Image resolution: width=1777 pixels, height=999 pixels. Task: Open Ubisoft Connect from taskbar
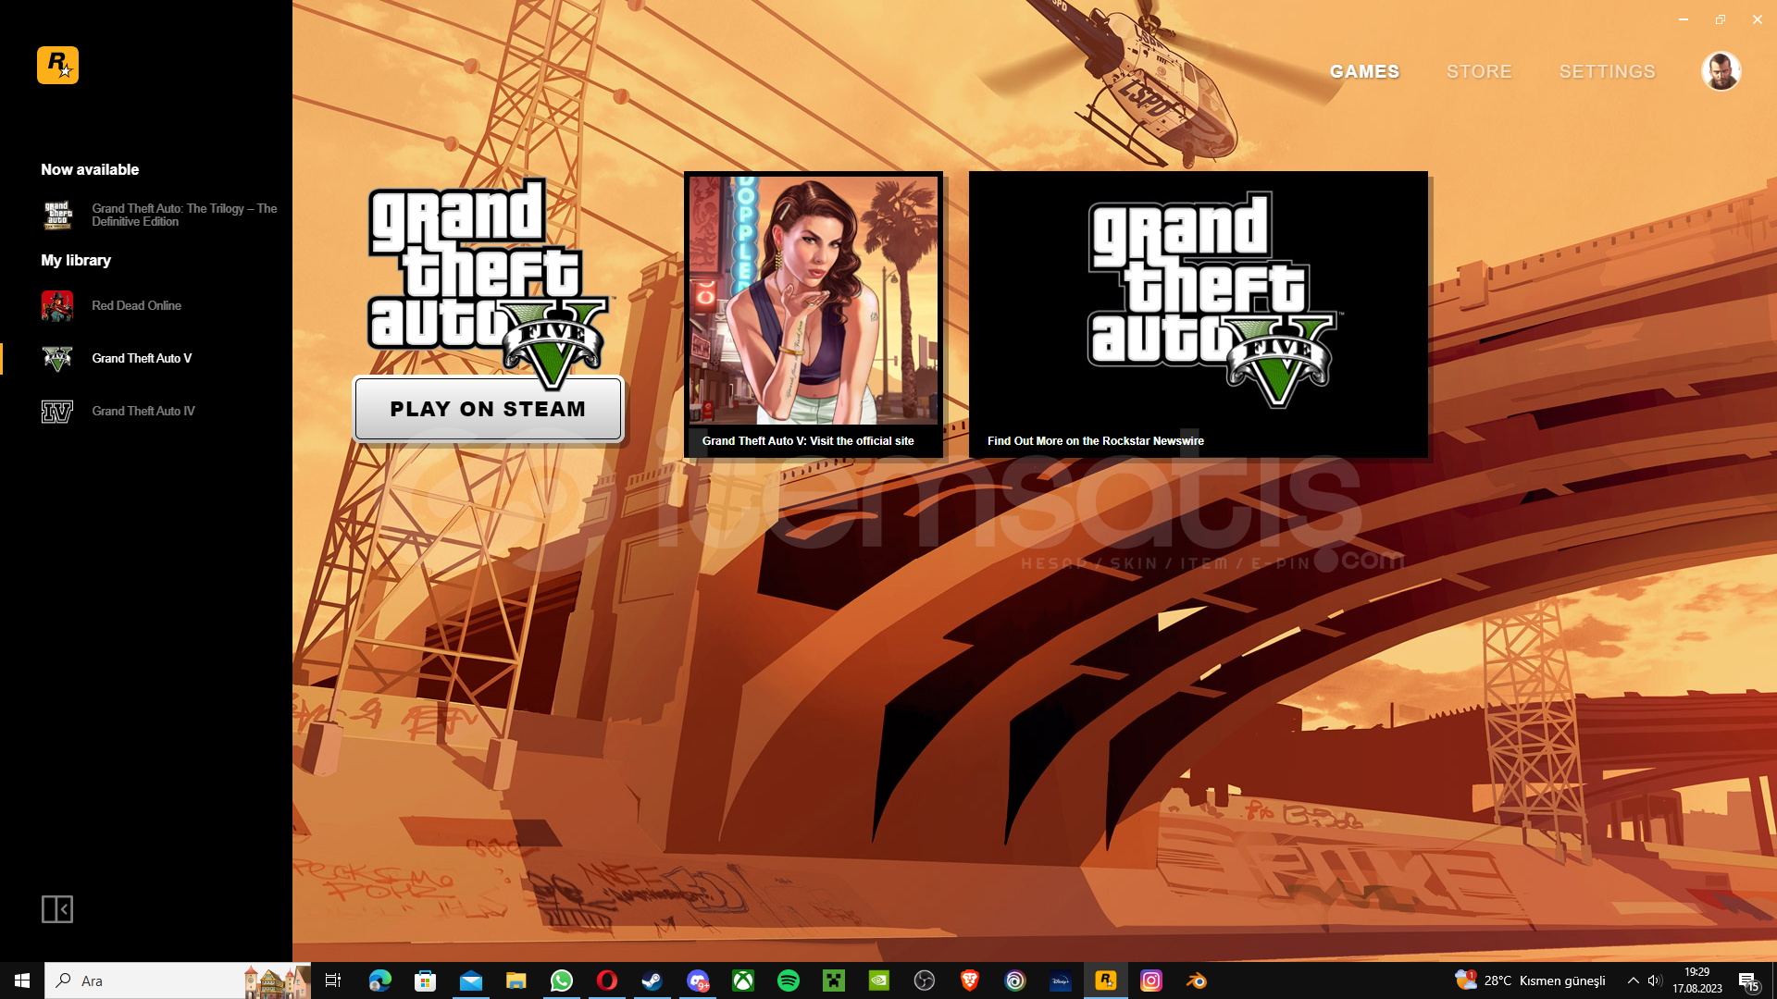click(x=1014, y=980)
